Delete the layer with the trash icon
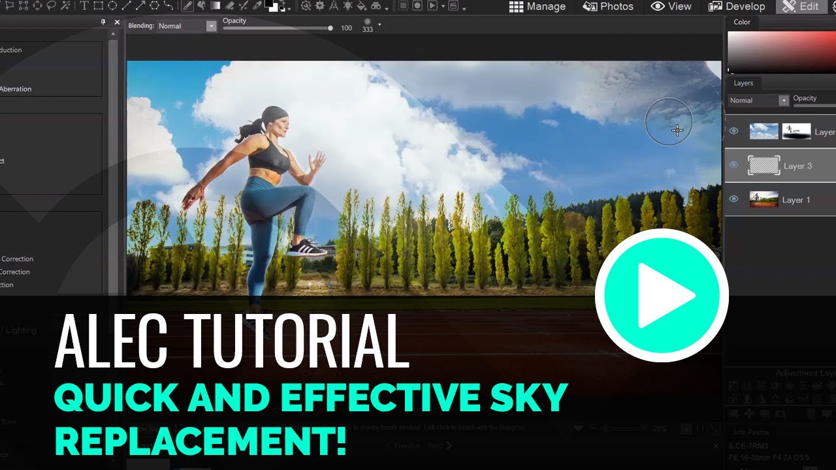This screenshot has height=470, width=836. click(x=811, y=413)
